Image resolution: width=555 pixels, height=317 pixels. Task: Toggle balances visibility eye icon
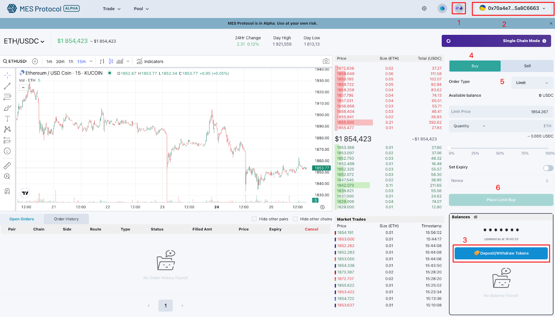[476, 217]
